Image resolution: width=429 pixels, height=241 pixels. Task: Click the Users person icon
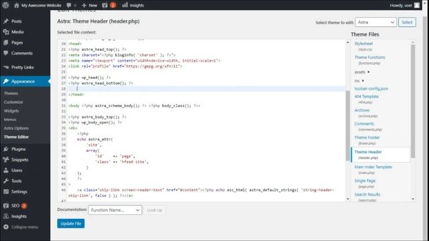tap(6, 170)
